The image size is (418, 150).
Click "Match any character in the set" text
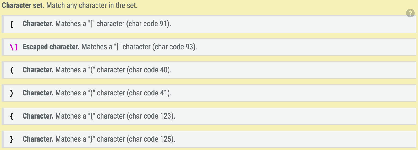(92, 5)
